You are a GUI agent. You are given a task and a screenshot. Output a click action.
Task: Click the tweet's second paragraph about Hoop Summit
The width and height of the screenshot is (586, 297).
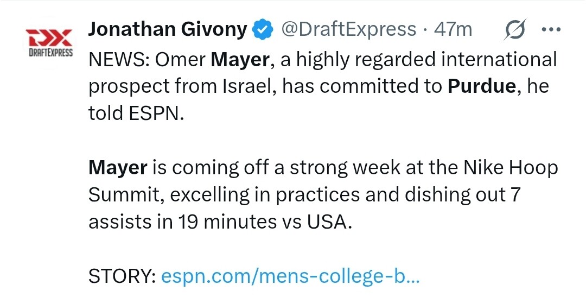pyautogui.click(x=323, y=195)
